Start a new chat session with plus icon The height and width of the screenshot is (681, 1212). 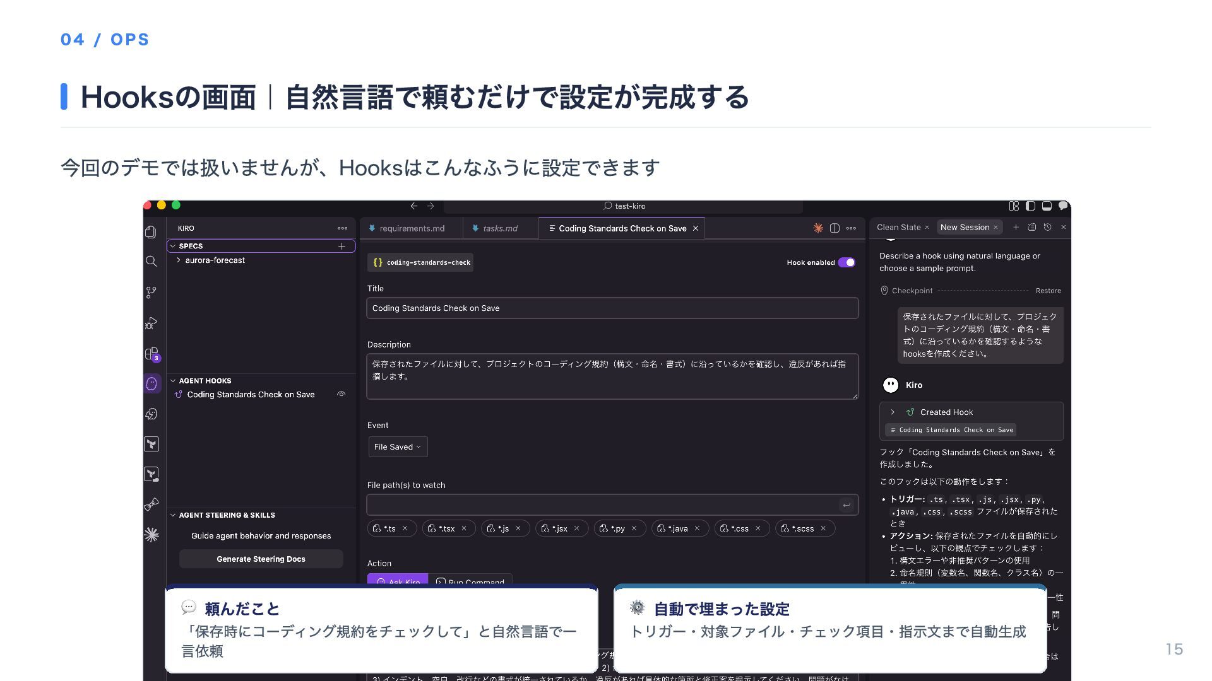coord(1016,227)
